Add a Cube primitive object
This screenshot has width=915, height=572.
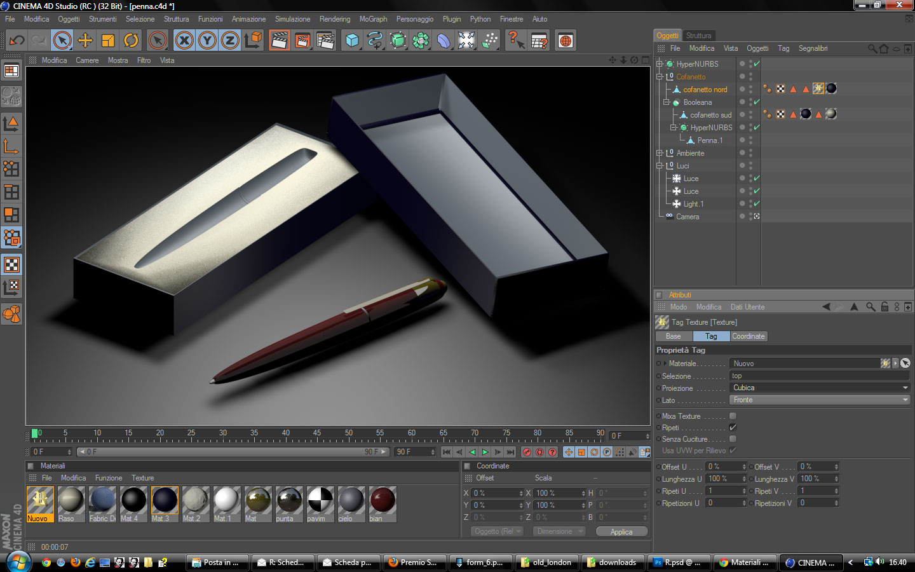point(352,41)
